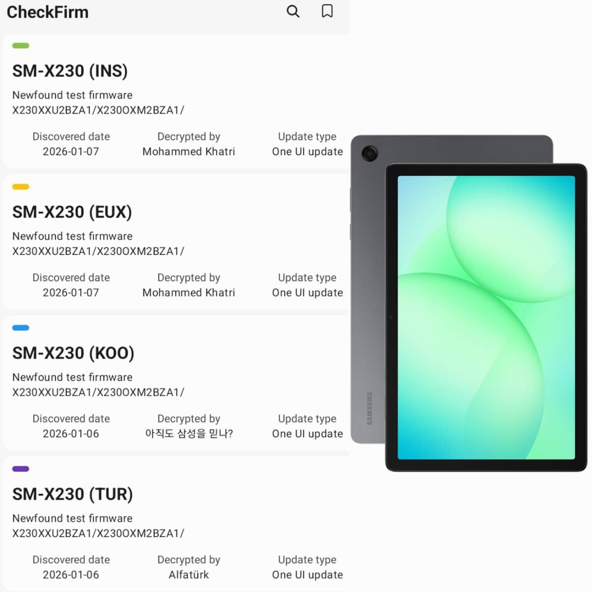Click the tablet rear camera in image
592x592 pixels.
tap(369, 153)
